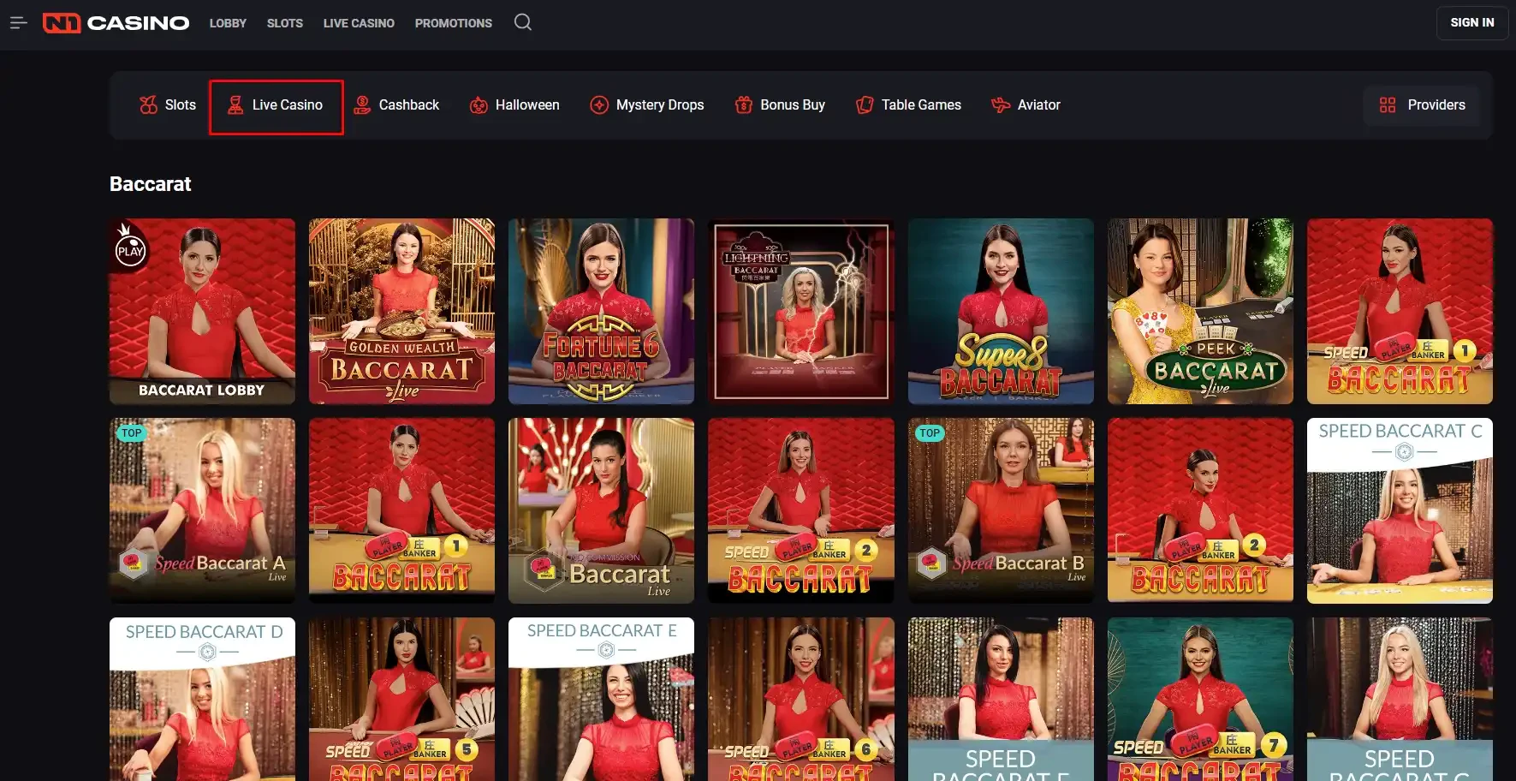Open No Commission Baccarat Live game
This screenshot has width=1516, height=781.
tap(601, 511)
